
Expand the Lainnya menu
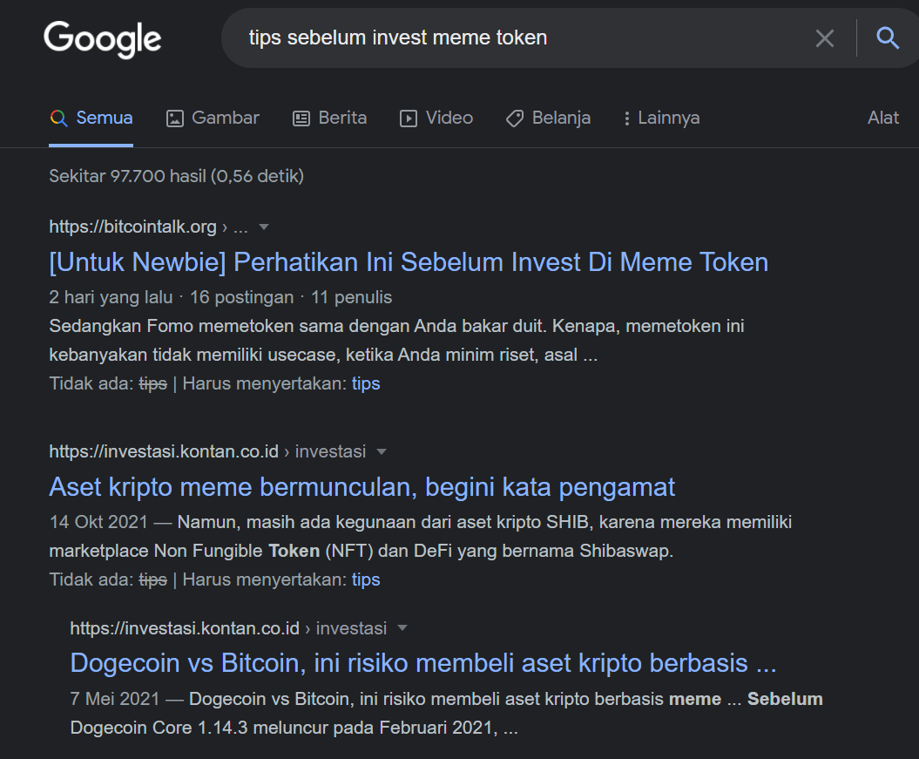point(661,118)
